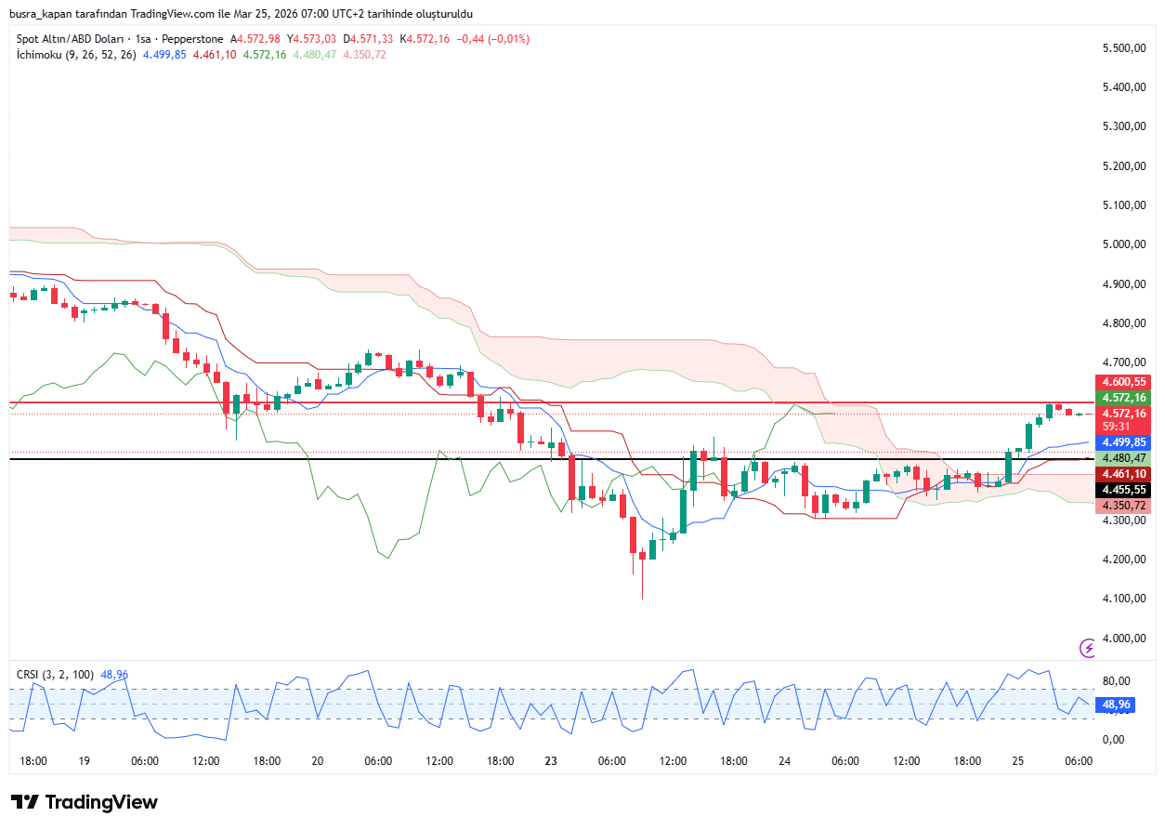Click the date label 23 on time axis
This screenshot has height=830, width=1165.
coord(551,761)
